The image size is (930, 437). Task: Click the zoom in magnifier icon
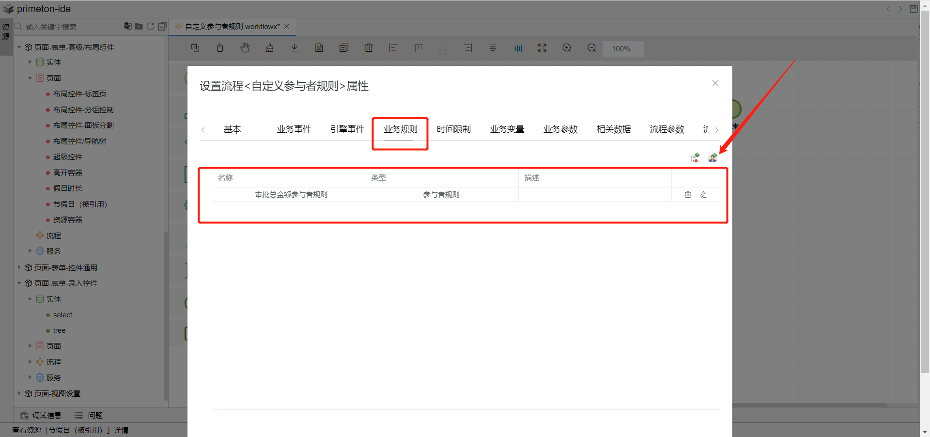567,48
